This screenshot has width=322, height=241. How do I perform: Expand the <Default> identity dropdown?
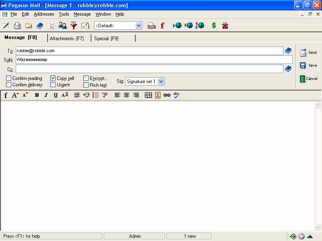coord(139,26)
